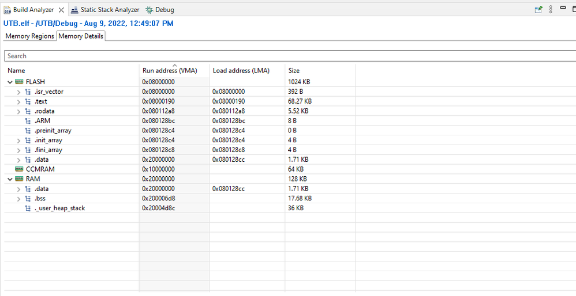Click the FLASH memory chip icon
576x296 pixels.
coord(19,82)
